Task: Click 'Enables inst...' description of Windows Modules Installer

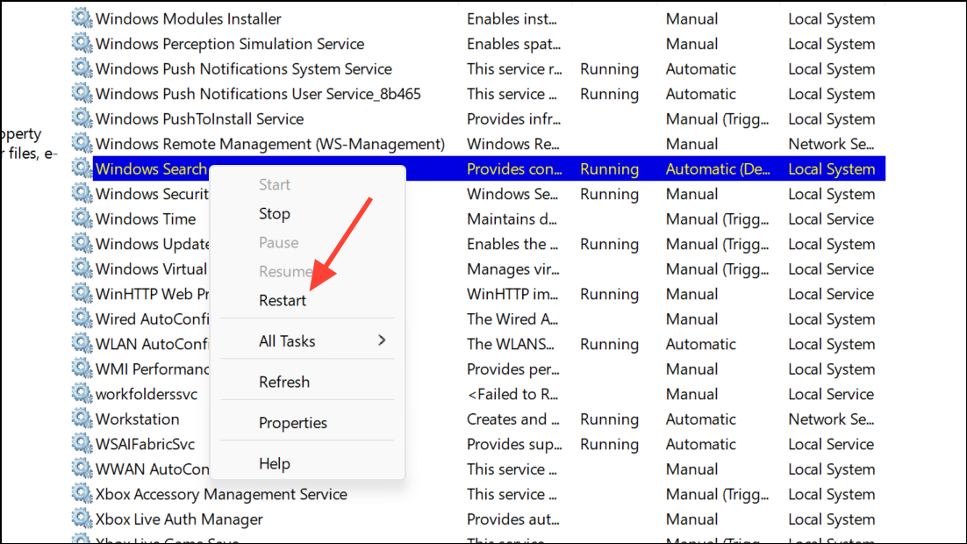Action: 512,19
